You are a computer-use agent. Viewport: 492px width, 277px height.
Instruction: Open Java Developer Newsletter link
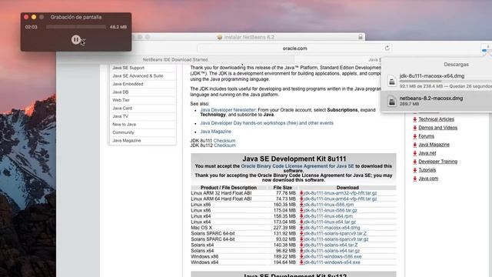click(x=228, y=110)
